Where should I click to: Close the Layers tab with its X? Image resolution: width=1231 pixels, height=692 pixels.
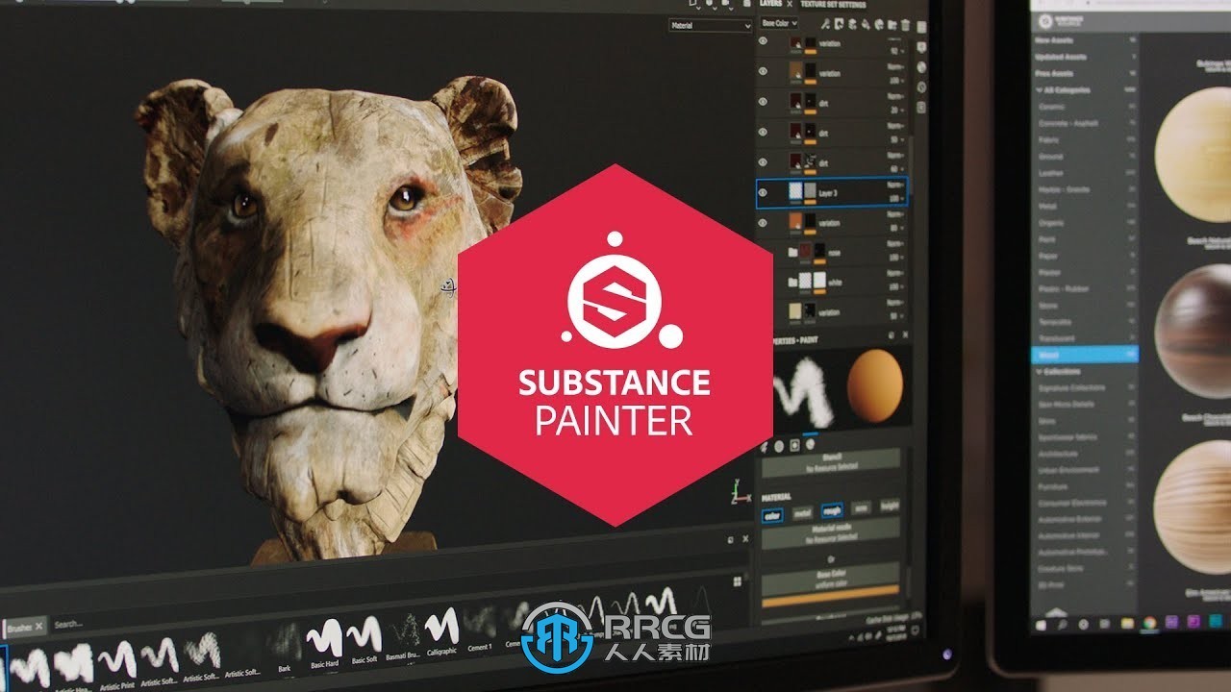click(790, 4)
